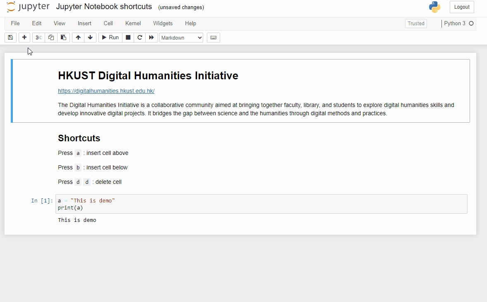
Task: Save the notebook via toolbar icon
Action: [x=10, y=38]
